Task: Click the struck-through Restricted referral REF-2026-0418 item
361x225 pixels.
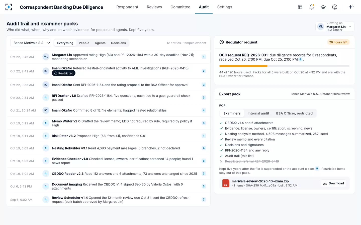Action: pyautogui.click(x=252, y=161)
